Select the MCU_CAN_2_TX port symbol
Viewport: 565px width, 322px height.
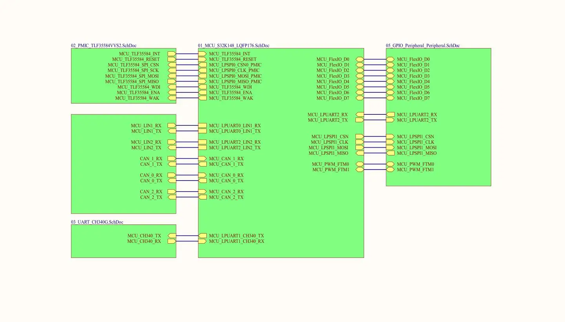[x=202, y=197]
